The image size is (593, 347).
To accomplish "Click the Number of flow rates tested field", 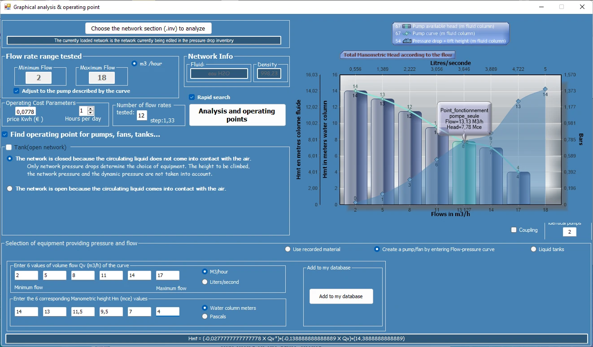I will [142, 116].
